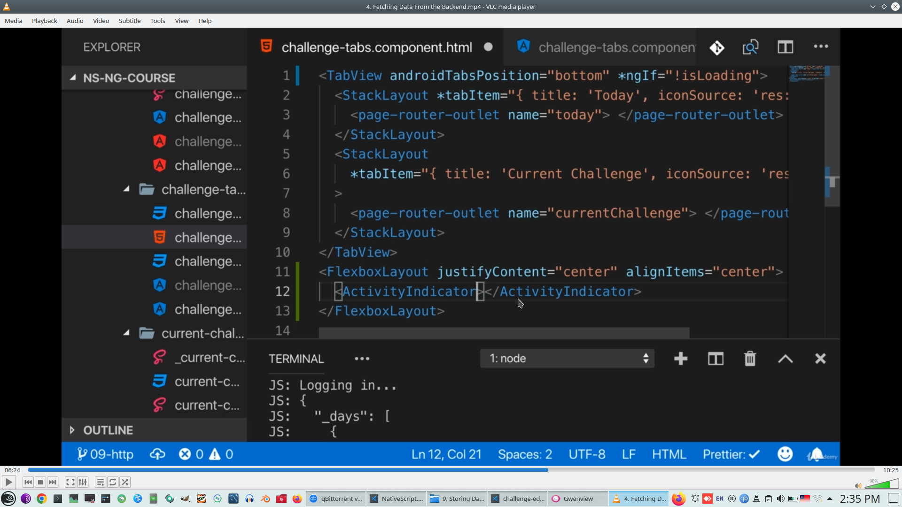
Task: Show extended settings equalizer icon
Action: tap(83, 482)
